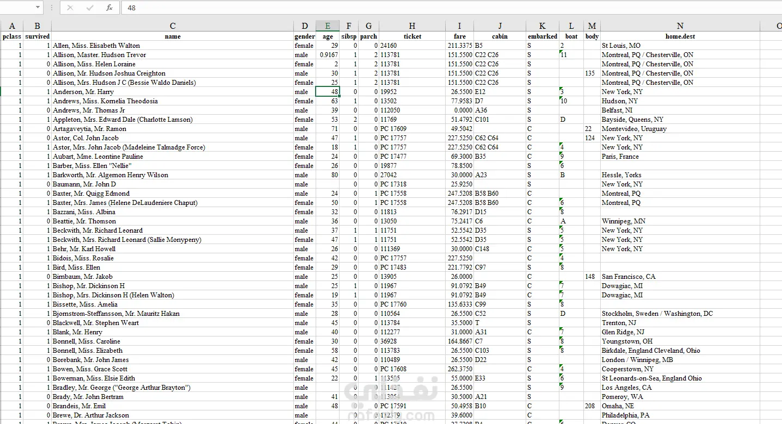Select home.dest cell "Hessle, Yorks"

(680, 175)
